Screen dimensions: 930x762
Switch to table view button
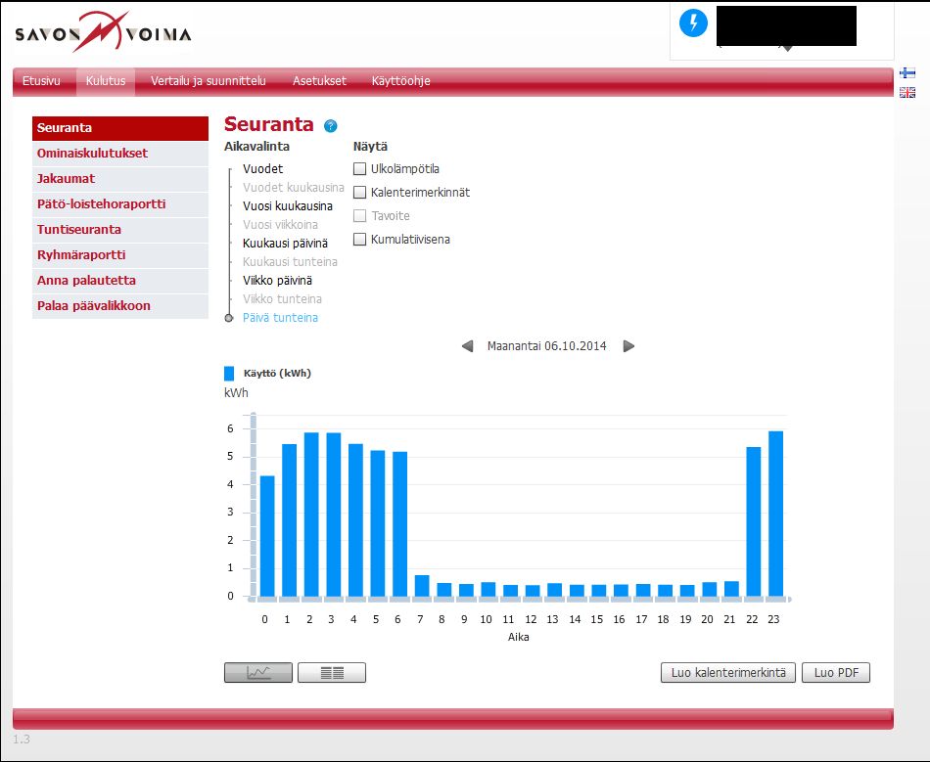click(332, 672)
